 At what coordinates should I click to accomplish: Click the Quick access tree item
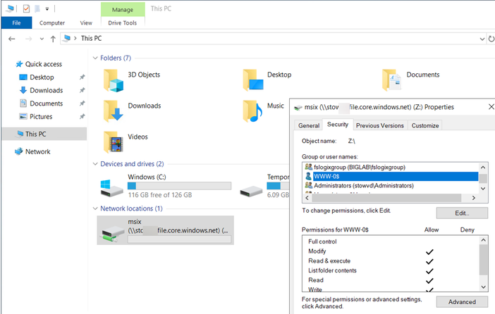pyautogui.click(x=44, y=64)
